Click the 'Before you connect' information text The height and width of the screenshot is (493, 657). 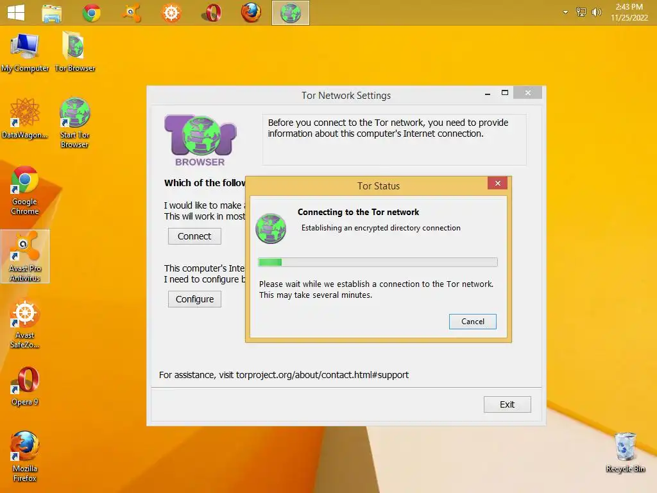tap(388, 128)
